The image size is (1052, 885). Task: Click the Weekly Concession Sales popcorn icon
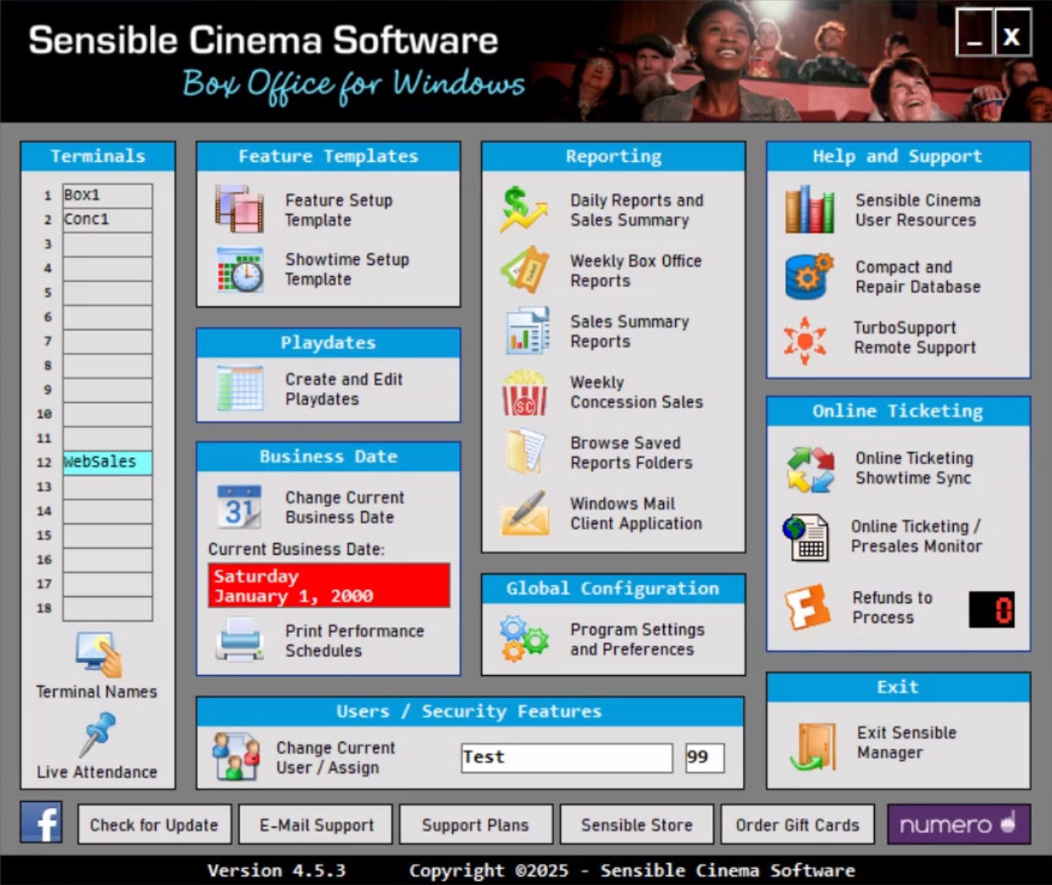tap(523, 392)
